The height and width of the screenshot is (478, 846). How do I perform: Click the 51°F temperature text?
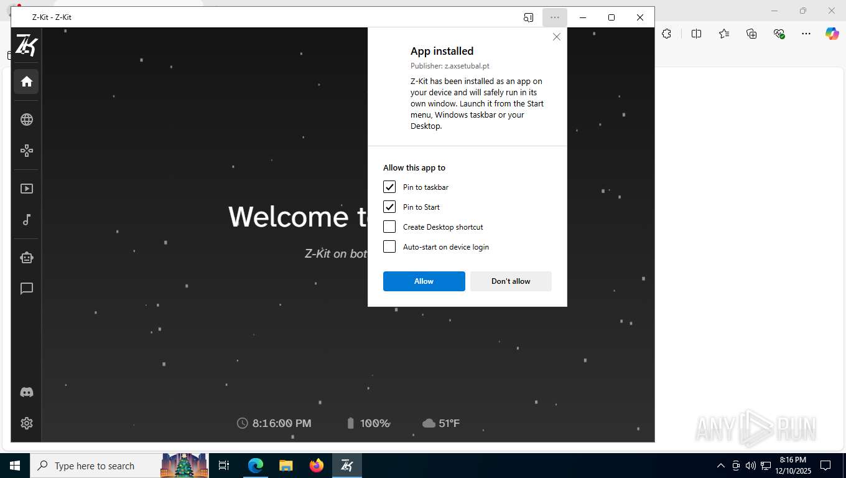449,423
